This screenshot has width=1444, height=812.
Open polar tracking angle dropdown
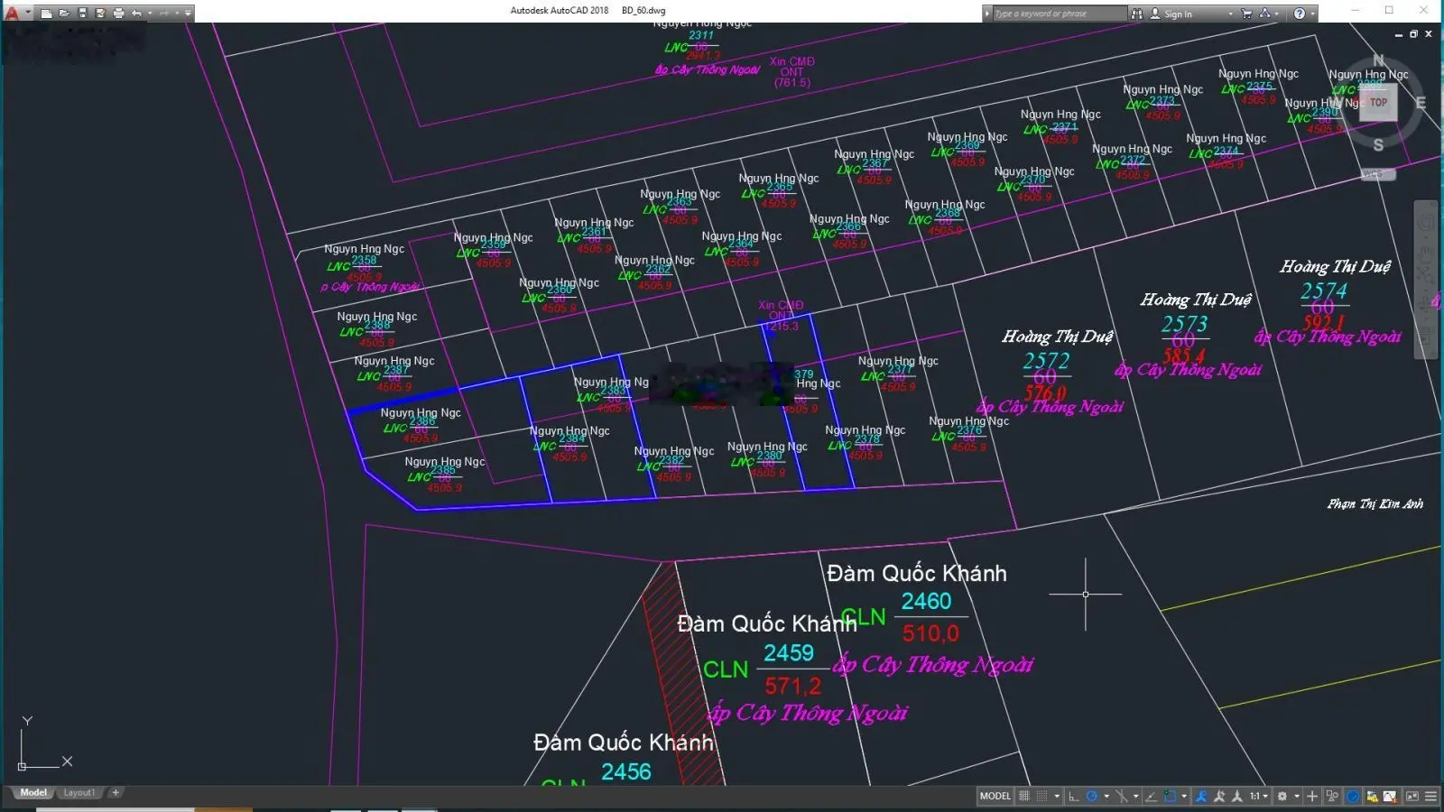tap(1106, 796)
